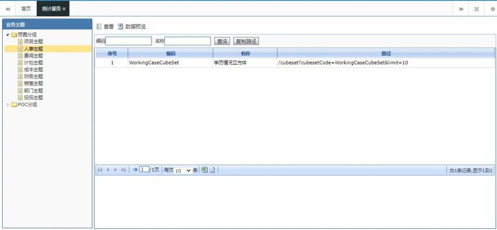Open the 每页 rows-per-page dropdown
This screenshot has height=230, width=497.
click(x=183, y=171)
